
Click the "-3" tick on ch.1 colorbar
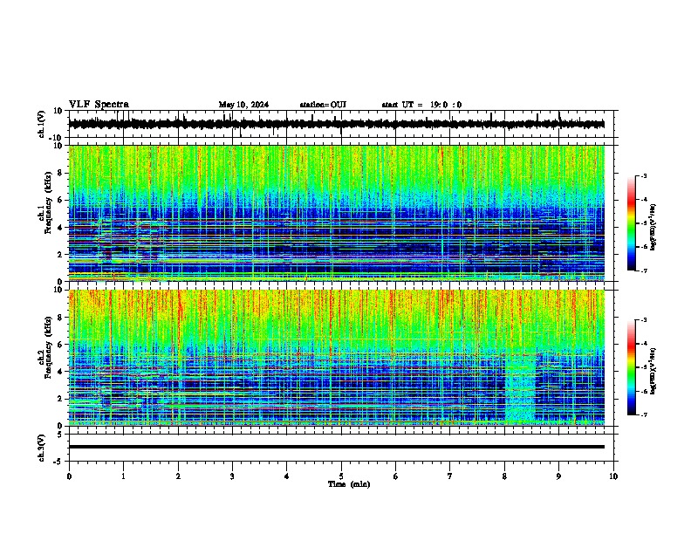click(x=644, y=175)
